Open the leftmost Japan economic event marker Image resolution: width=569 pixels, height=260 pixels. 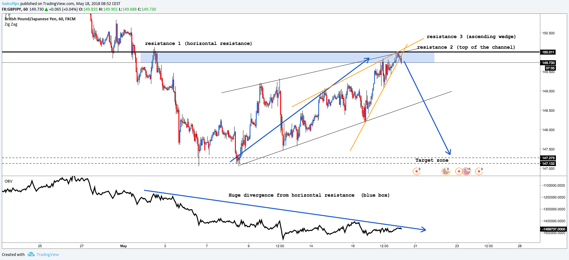tap(416, 171)
